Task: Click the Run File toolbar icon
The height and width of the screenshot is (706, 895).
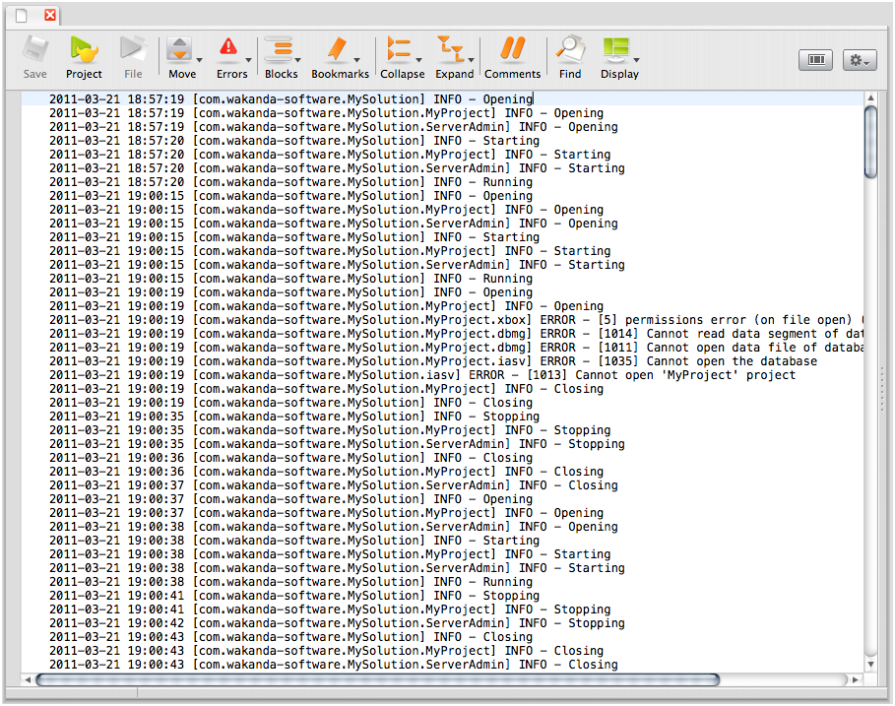Action: coord(133,49)
